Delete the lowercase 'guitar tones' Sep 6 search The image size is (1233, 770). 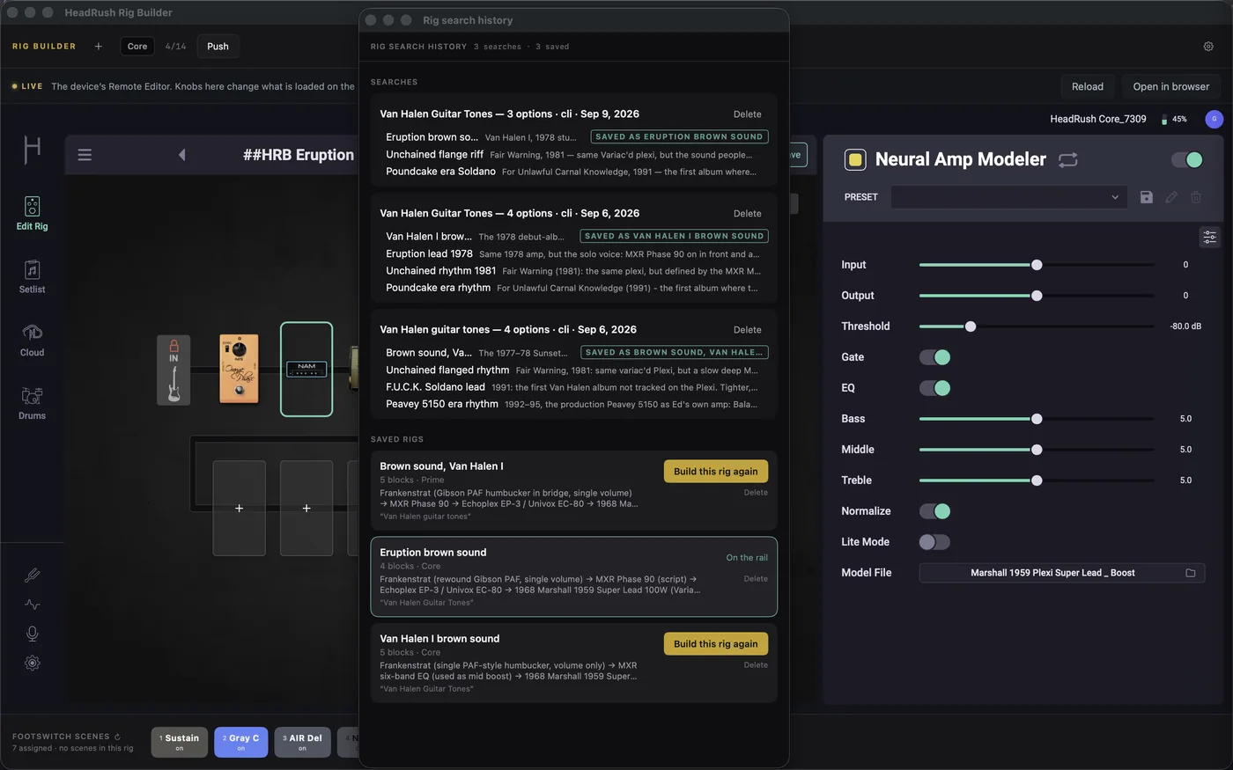click(x=748, y=330)
